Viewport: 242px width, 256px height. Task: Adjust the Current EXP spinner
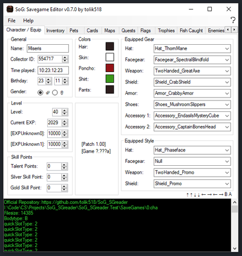tap(65, 123)
